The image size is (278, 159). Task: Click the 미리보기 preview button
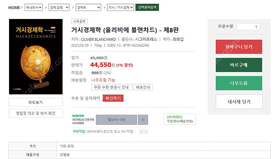pos(35,102)
